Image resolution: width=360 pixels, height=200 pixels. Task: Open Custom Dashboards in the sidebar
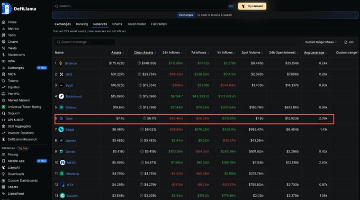(x=22, y=181)
